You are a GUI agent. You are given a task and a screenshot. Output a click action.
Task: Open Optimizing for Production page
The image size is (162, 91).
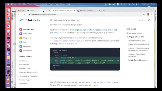click(x=28, y=76)
